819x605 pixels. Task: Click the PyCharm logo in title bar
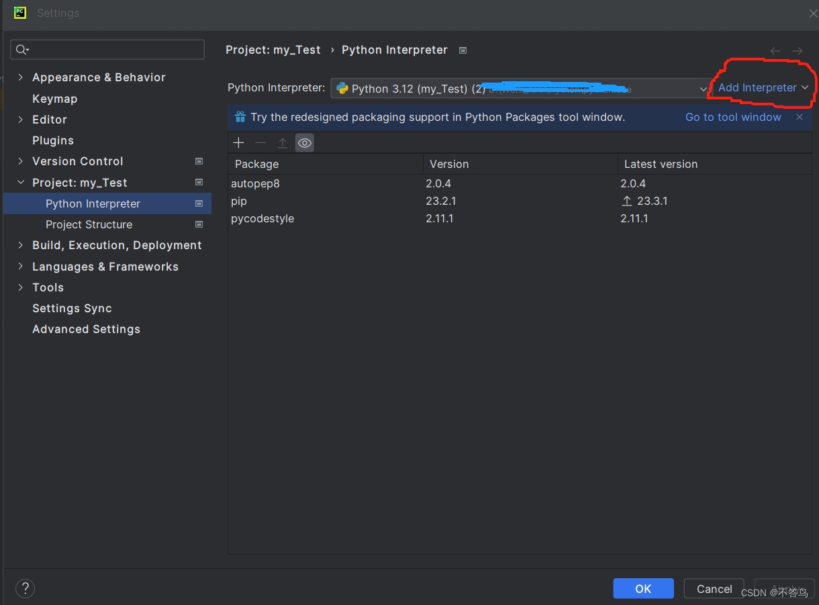[20, 13]
